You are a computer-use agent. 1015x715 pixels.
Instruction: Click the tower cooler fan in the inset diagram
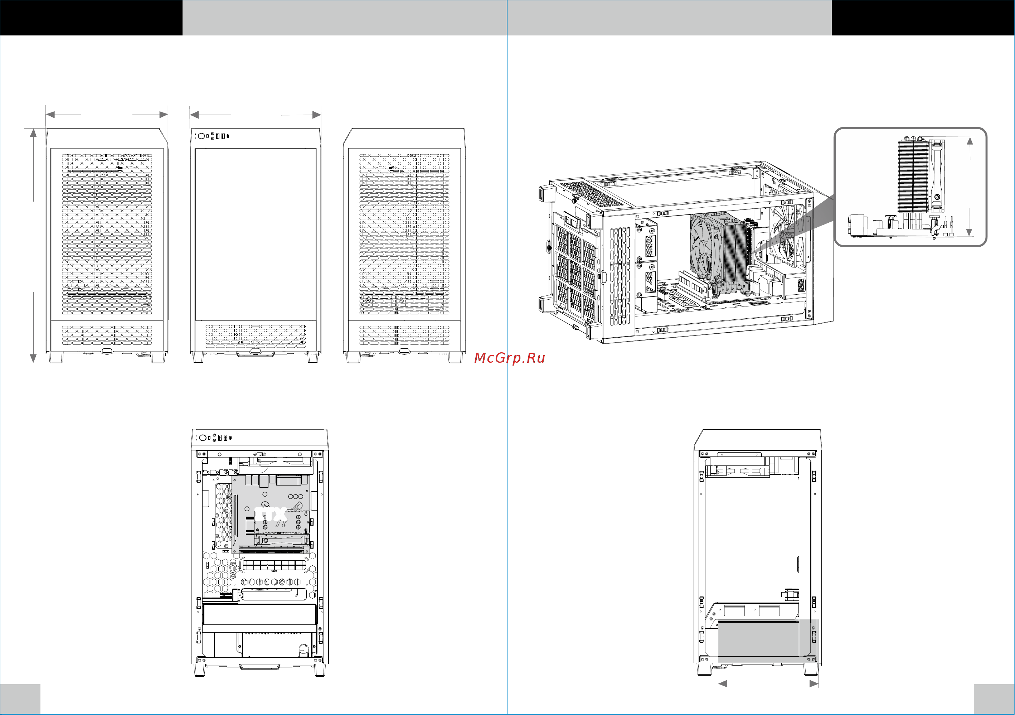(937, 175)
